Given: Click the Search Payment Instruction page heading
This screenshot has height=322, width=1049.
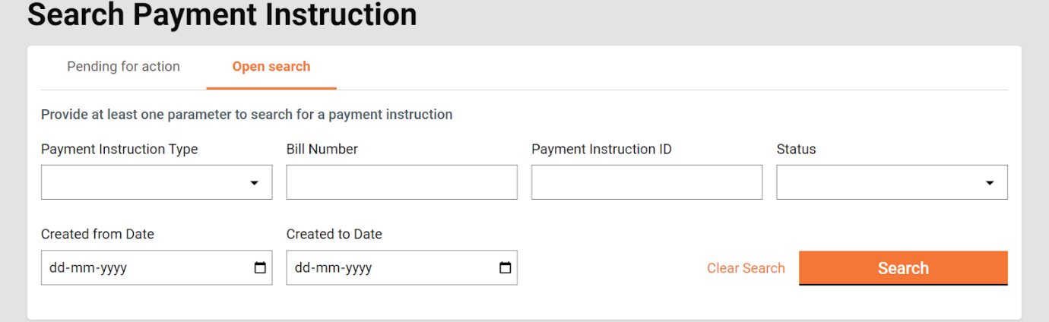Looking at the screenshot, I should [x=222, y=14].
